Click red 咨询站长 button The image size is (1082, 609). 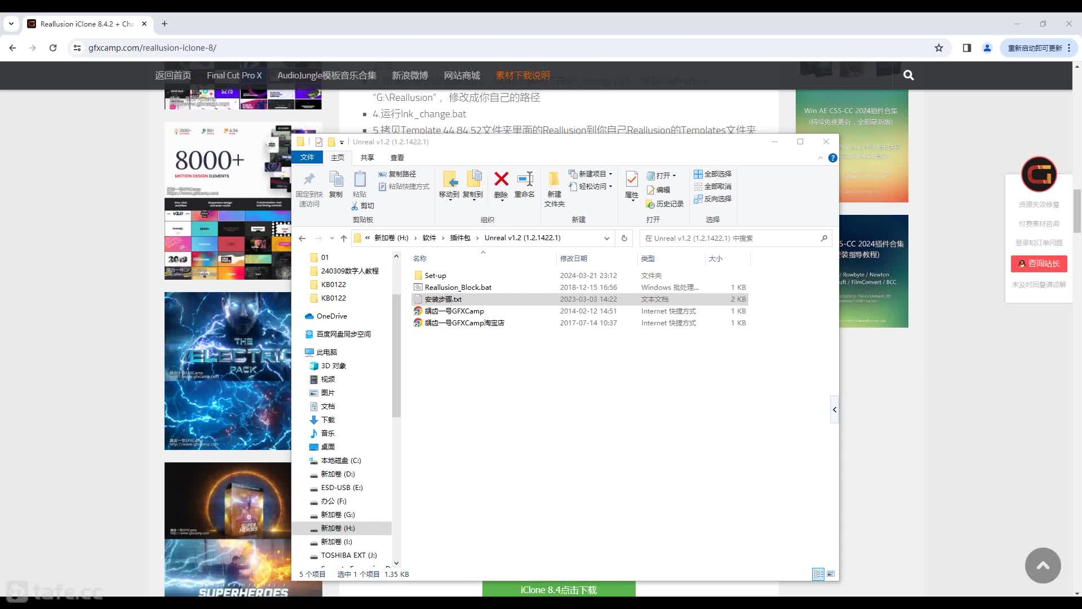point(1039,263)
